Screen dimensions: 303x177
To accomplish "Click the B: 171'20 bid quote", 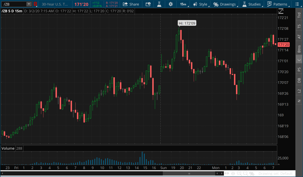I will (112, 3).
